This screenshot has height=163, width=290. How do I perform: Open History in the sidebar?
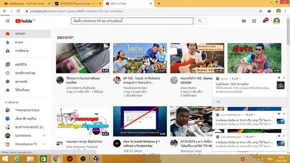pyautogui.click(x=25, y=73)
